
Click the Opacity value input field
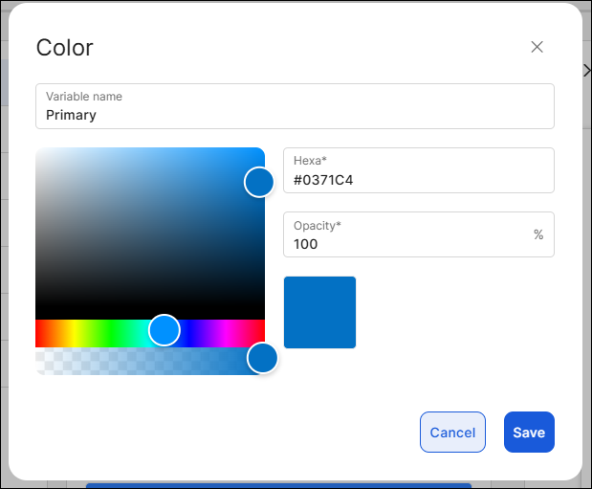[x=406, y=243]
